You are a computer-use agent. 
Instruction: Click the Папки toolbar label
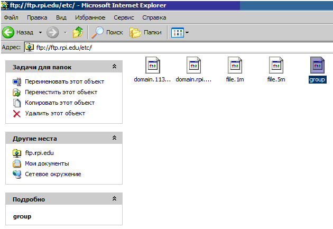152,32
